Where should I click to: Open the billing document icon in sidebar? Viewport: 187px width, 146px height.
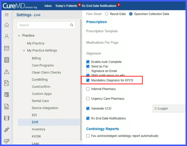[x=6, y=83]
